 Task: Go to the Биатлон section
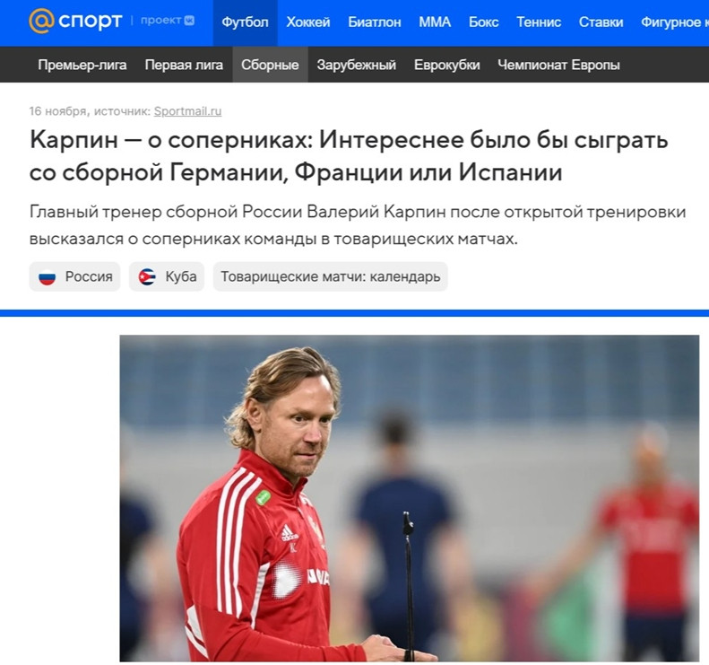375,22
